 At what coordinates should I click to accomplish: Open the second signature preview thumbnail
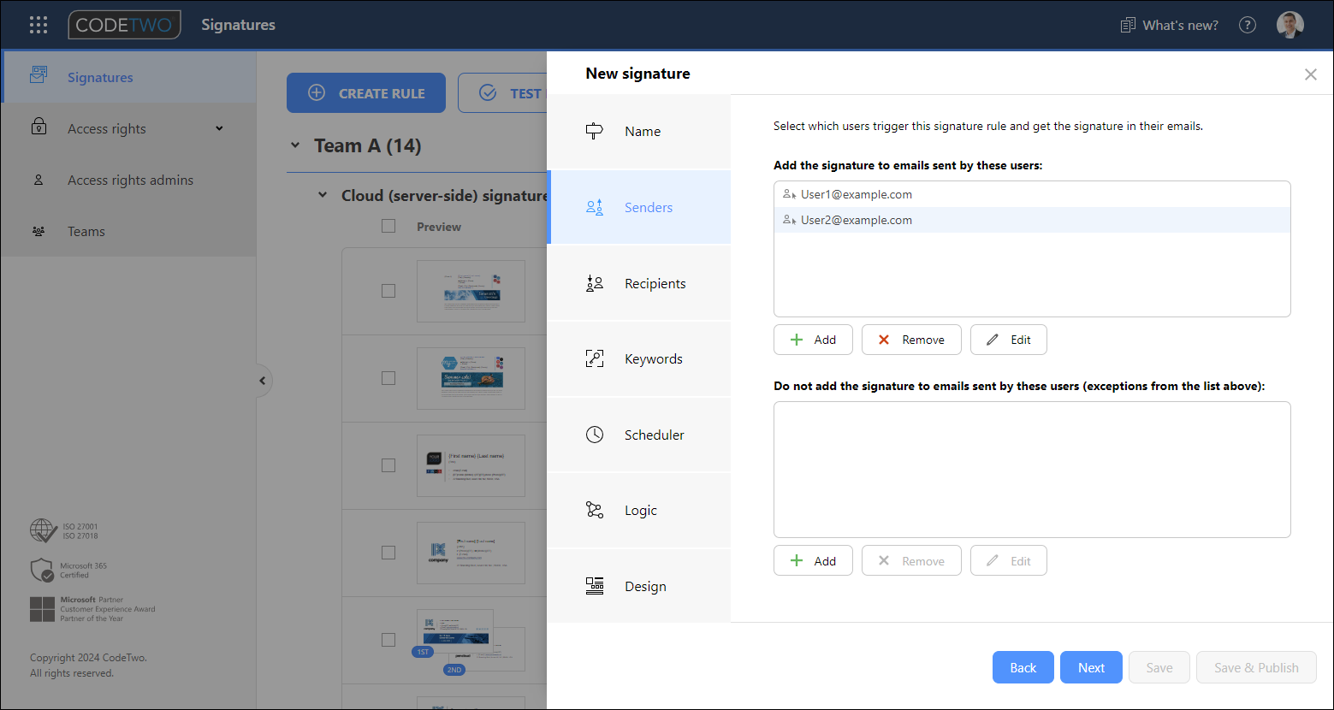(x=471, y=378)
